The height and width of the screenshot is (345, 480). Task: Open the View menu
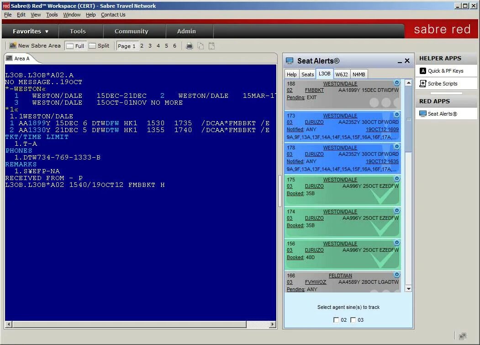(x=36, y=15)
